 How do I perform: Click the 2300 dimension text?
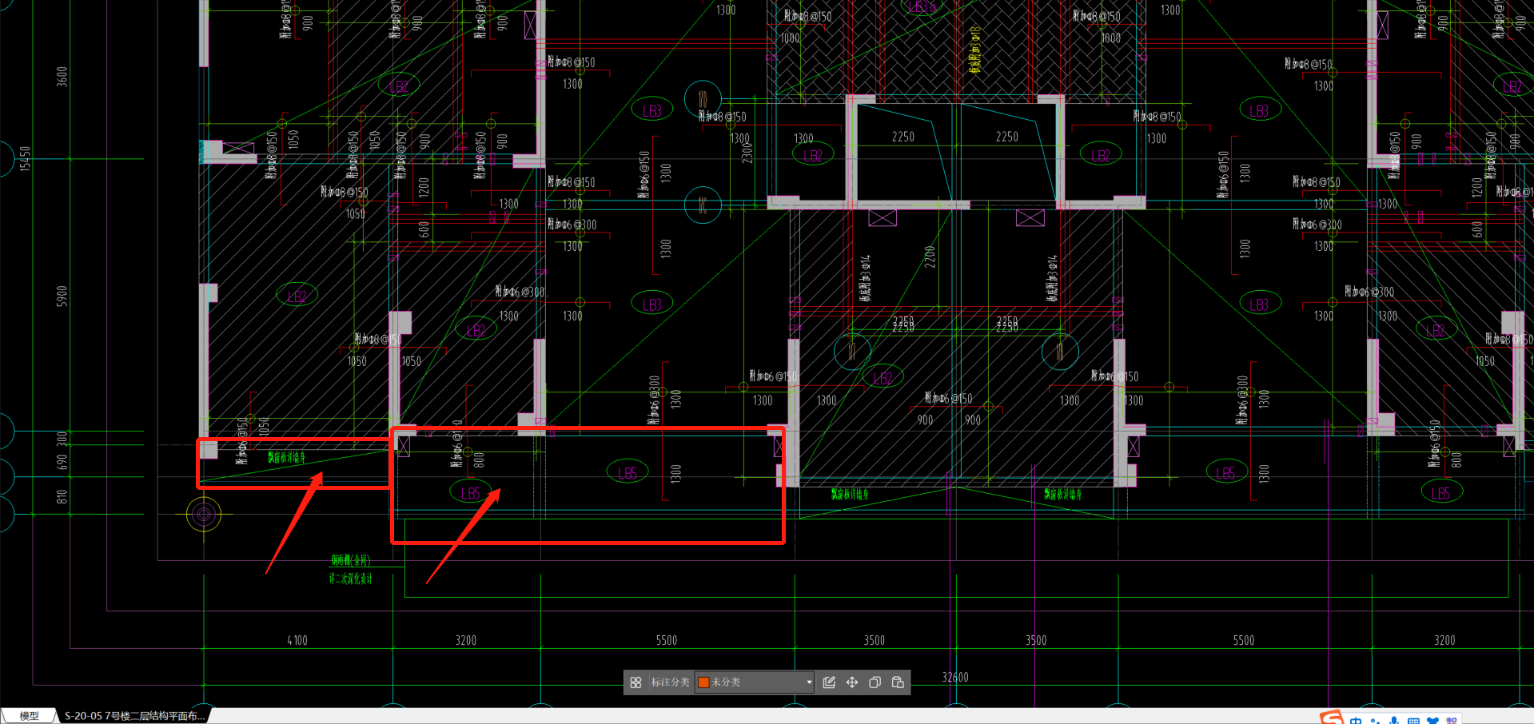click(747, 152)
